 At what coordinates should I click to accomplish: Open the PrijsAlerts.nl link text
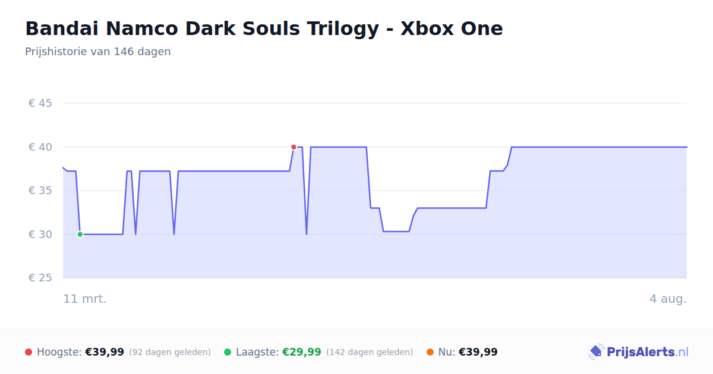648,352
